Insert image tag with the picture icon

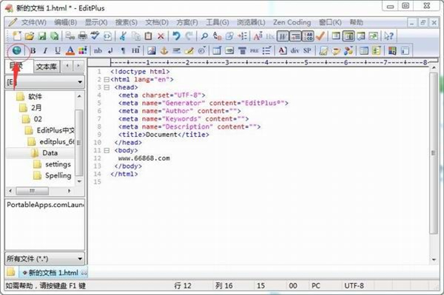pos(152,50)
